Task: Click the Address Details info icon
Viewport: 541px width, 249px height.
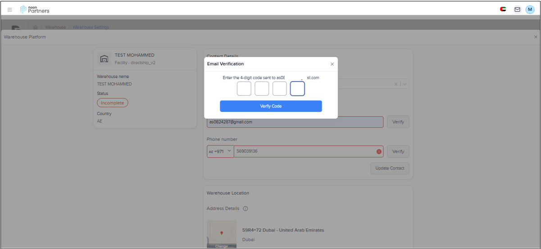Action: click(245, 209)
